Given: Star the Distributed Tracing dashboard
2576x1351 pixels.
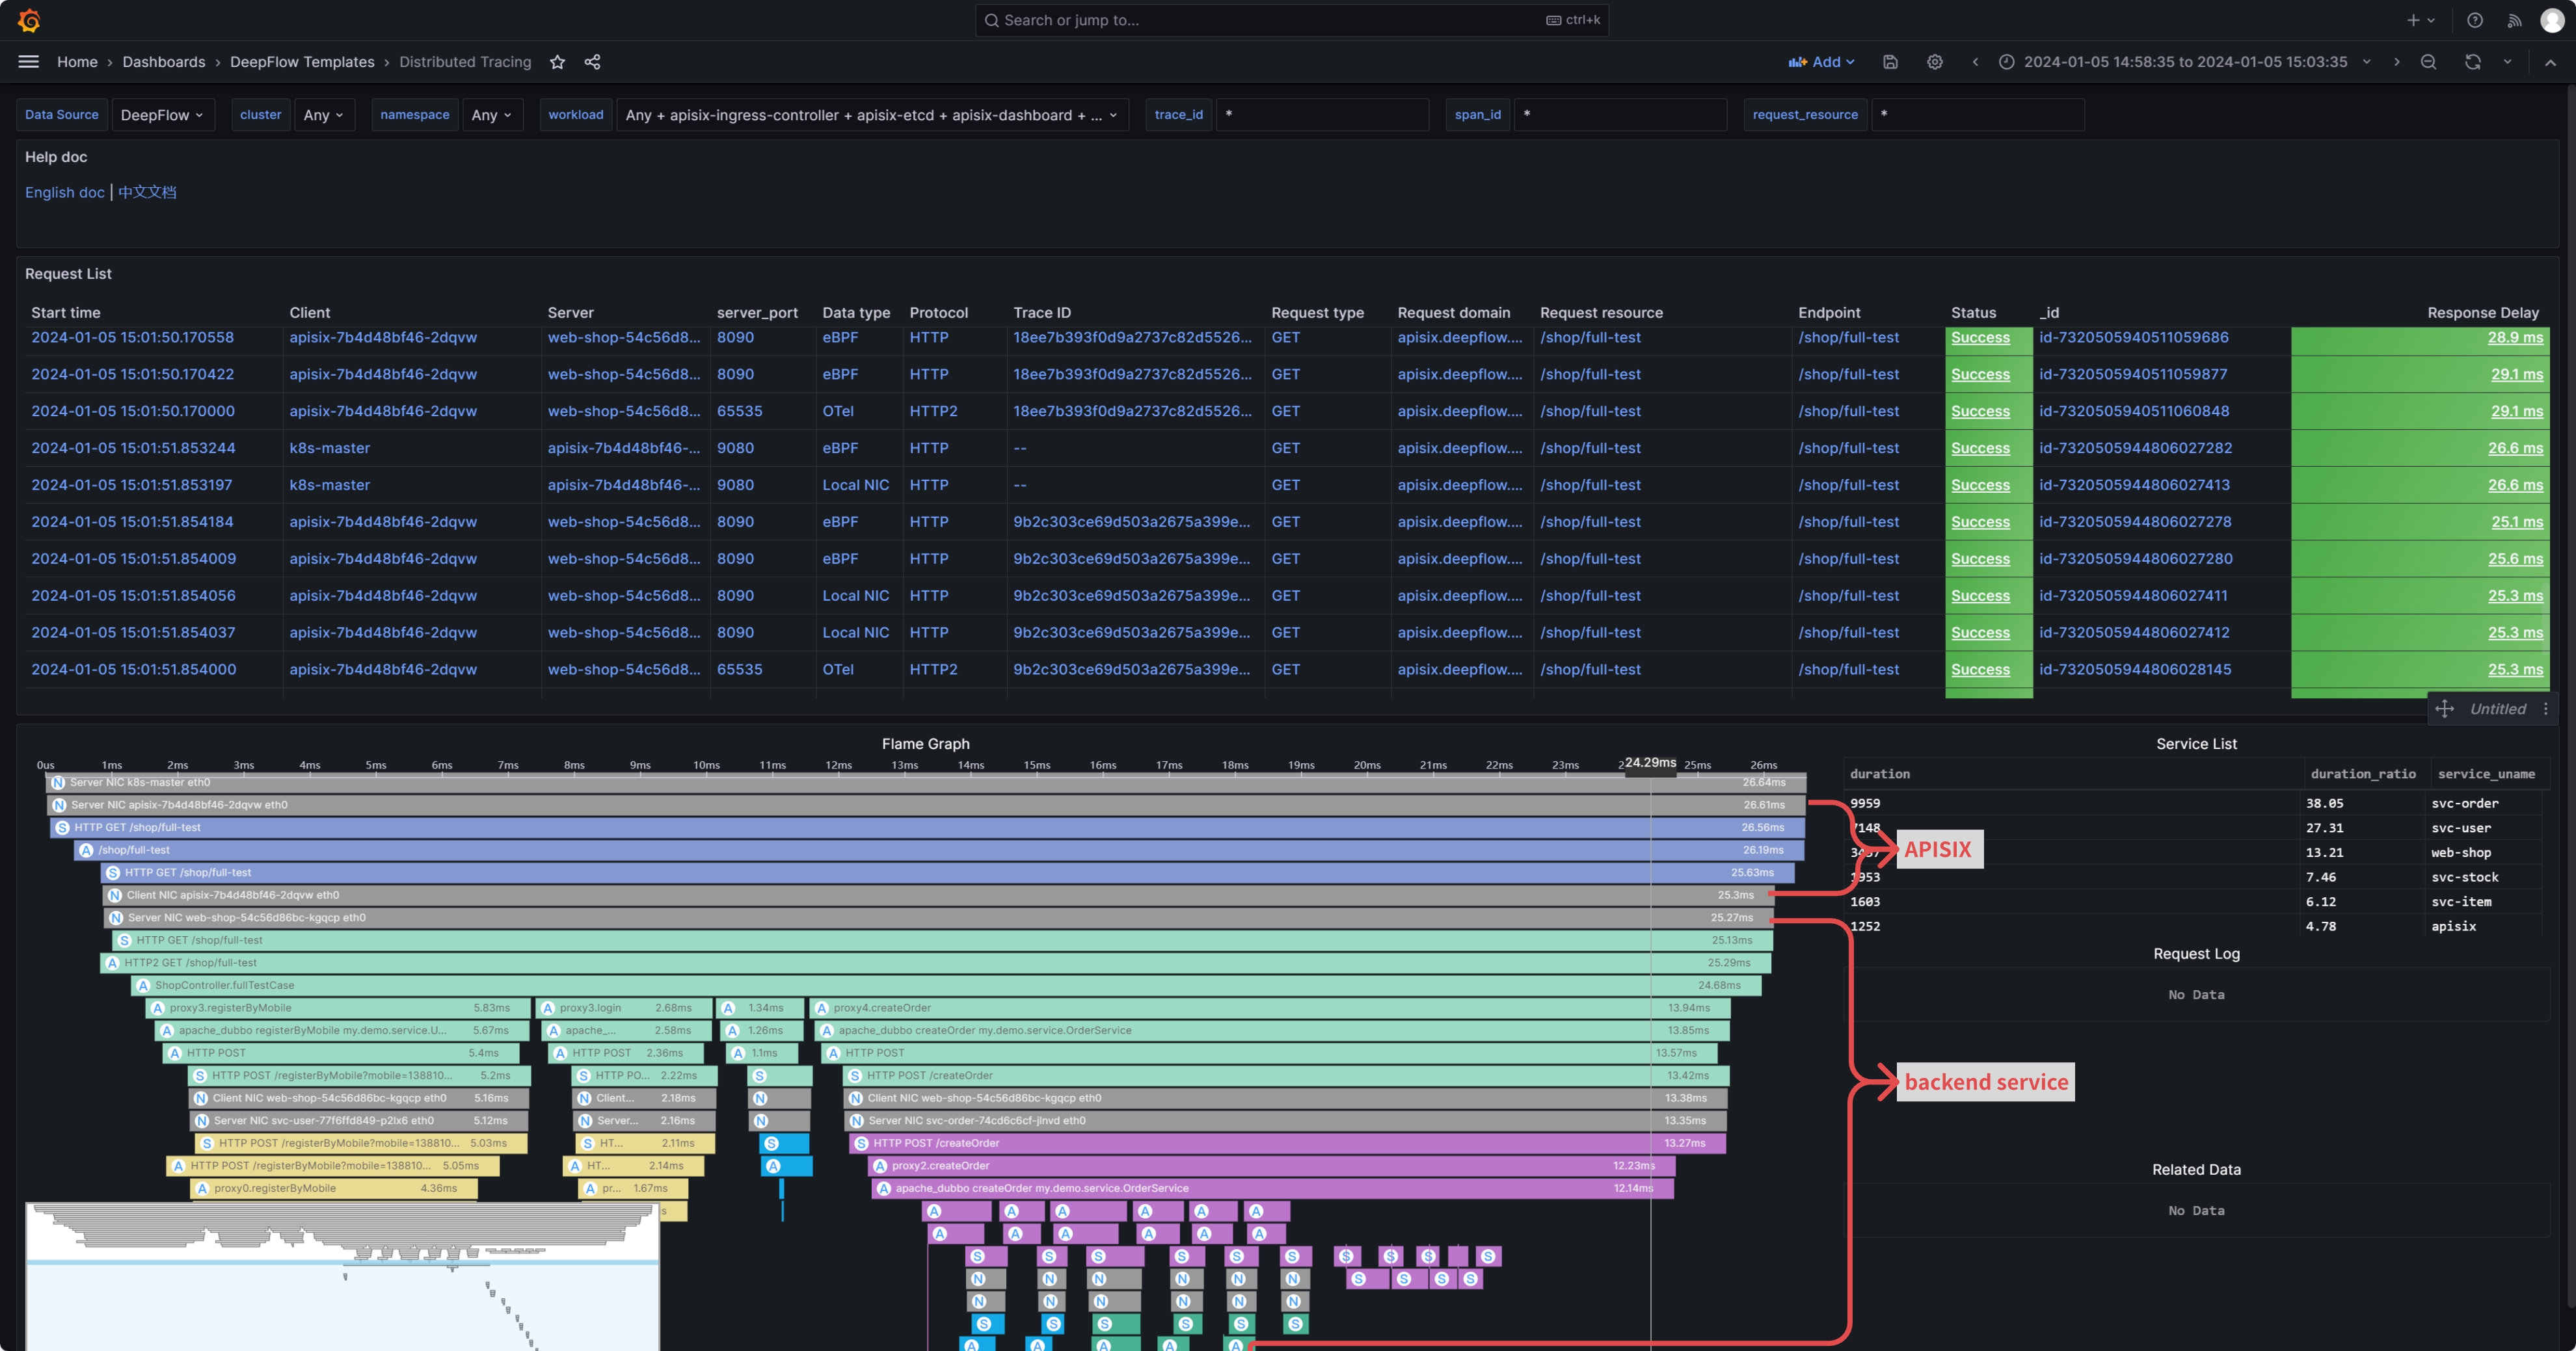Looking at the screenshot, I should (x=557, y=62).
